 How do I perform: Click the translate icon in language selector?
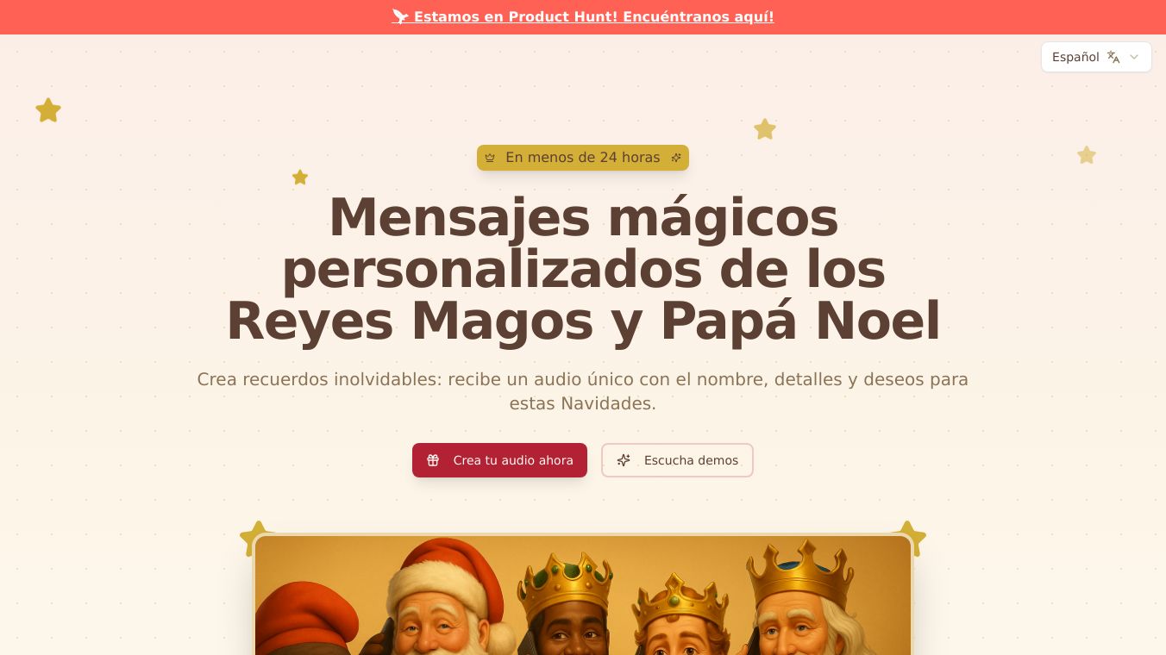pyautogui.click(x=1113, y=57)
